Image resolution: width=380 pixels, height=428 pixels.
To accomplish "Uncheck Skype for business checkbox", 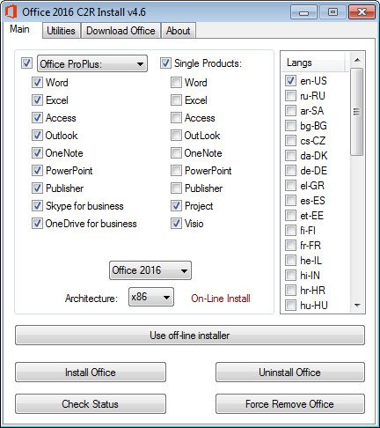I will [37, 206].
